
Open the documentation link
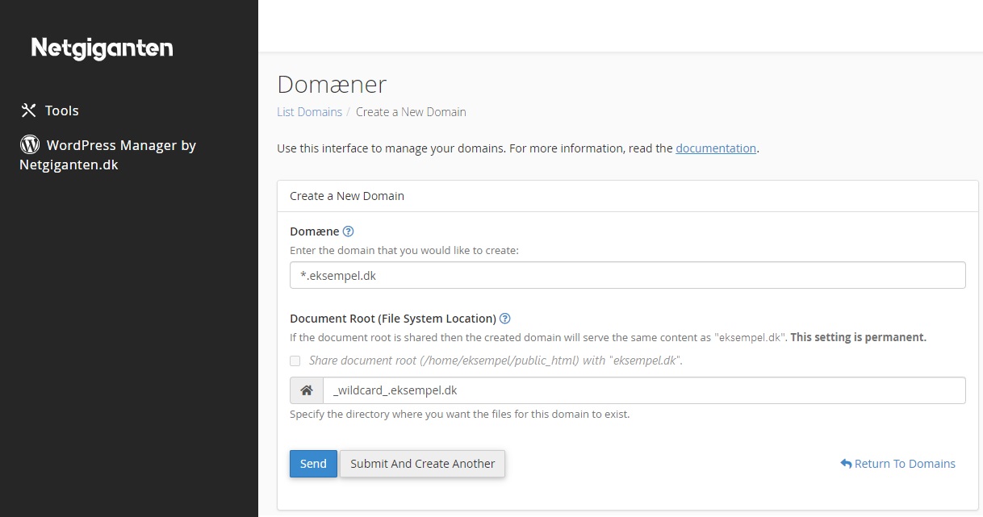coord(716,148)
